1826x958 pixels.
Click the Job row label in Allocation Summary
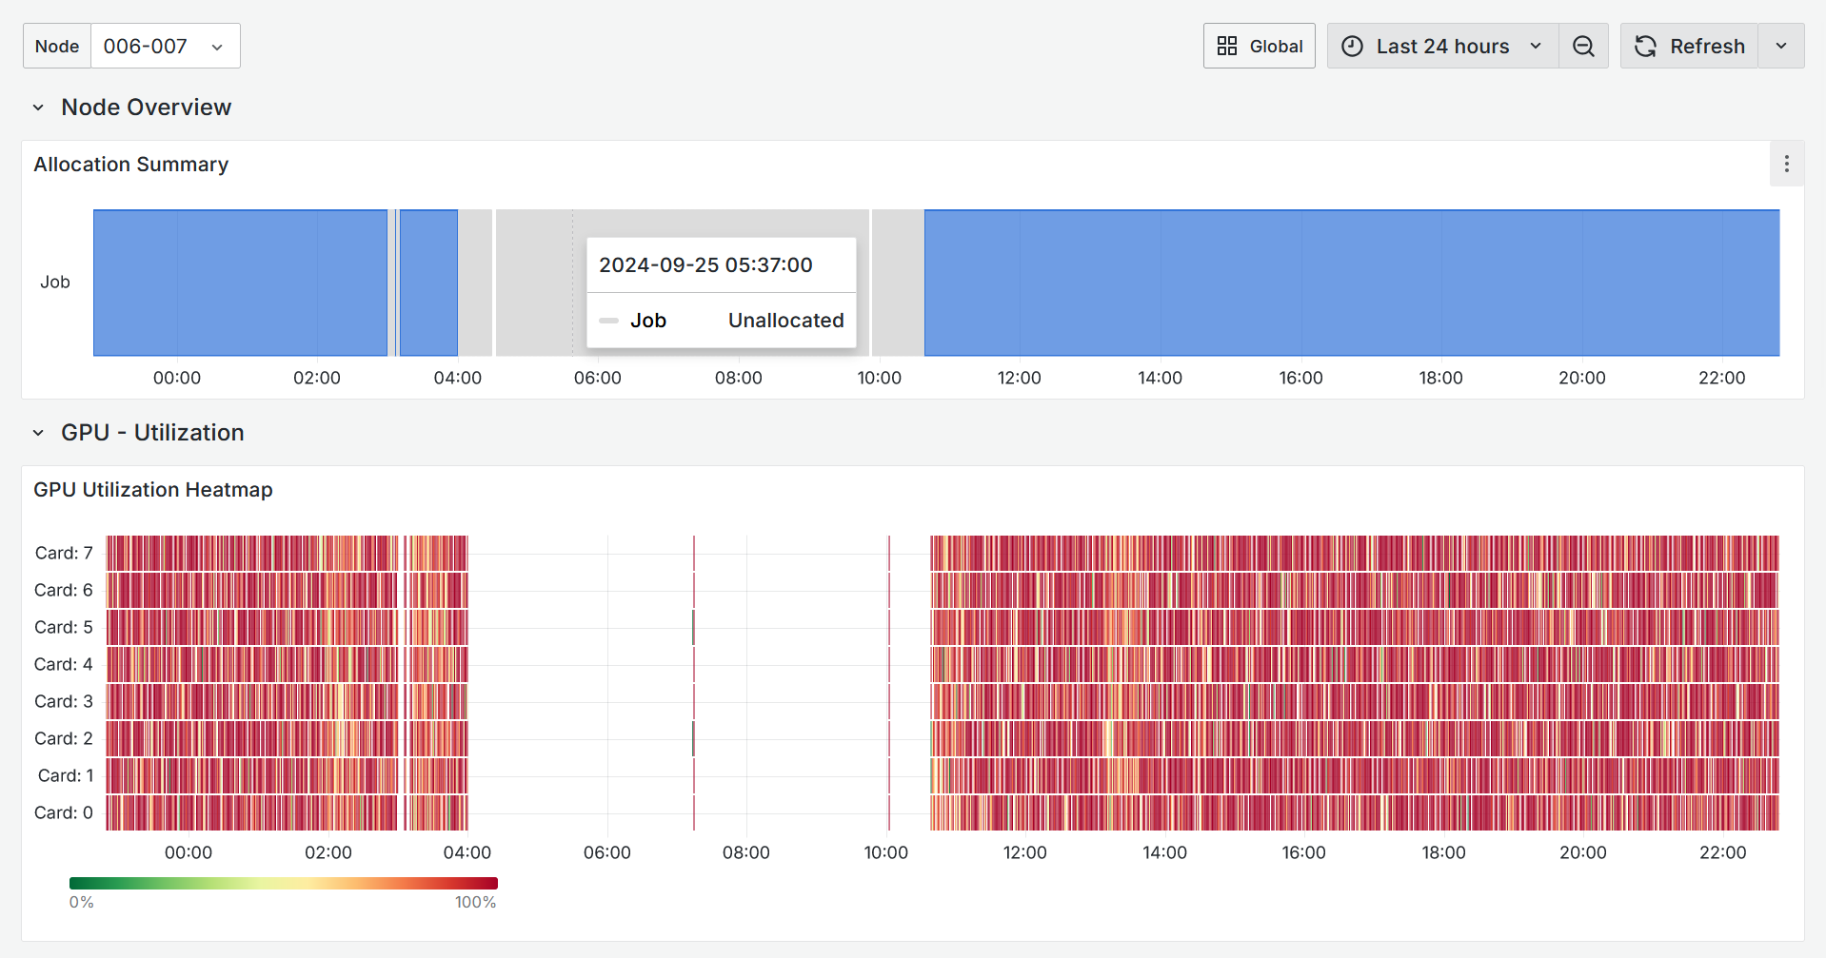[x=55, y=282]
